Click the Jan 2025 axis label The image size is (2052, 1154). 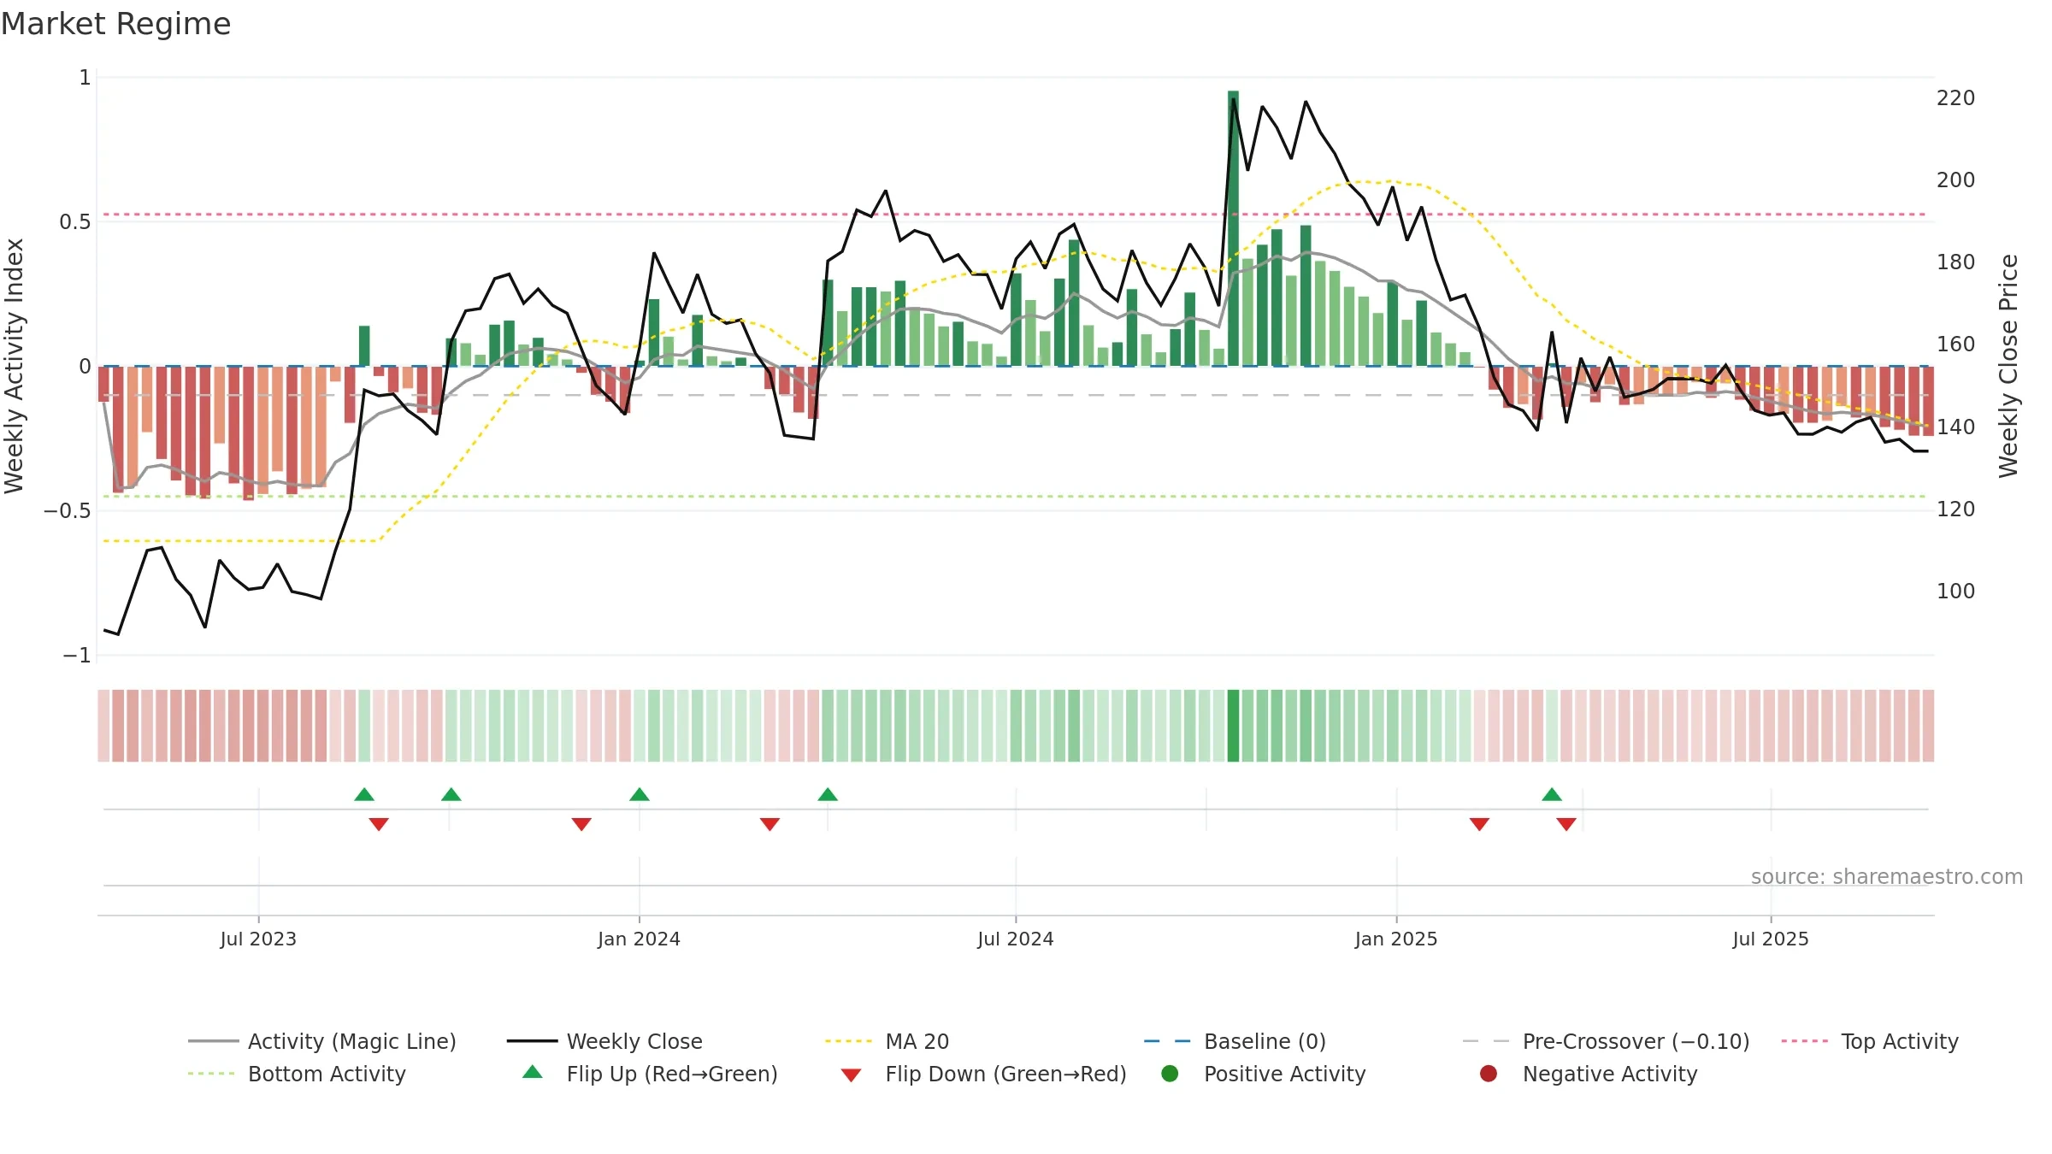coord(1396,939)
